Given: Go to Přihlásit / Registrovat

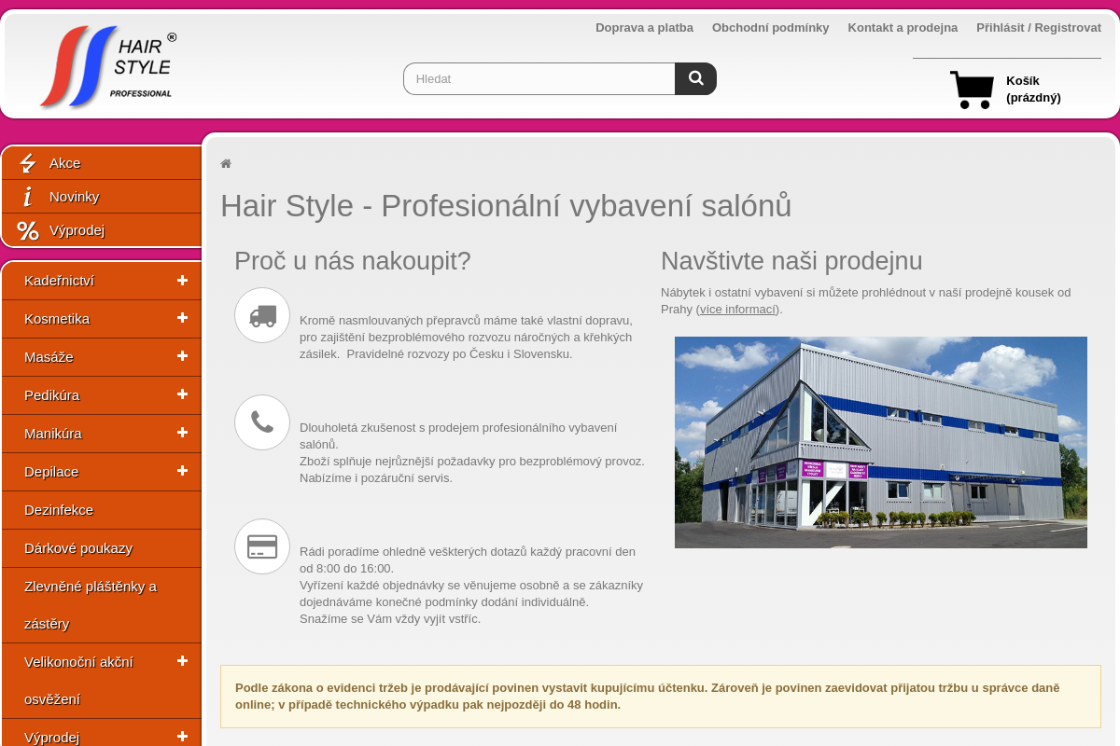Looking at the screenshot, I should (1038, 27).
